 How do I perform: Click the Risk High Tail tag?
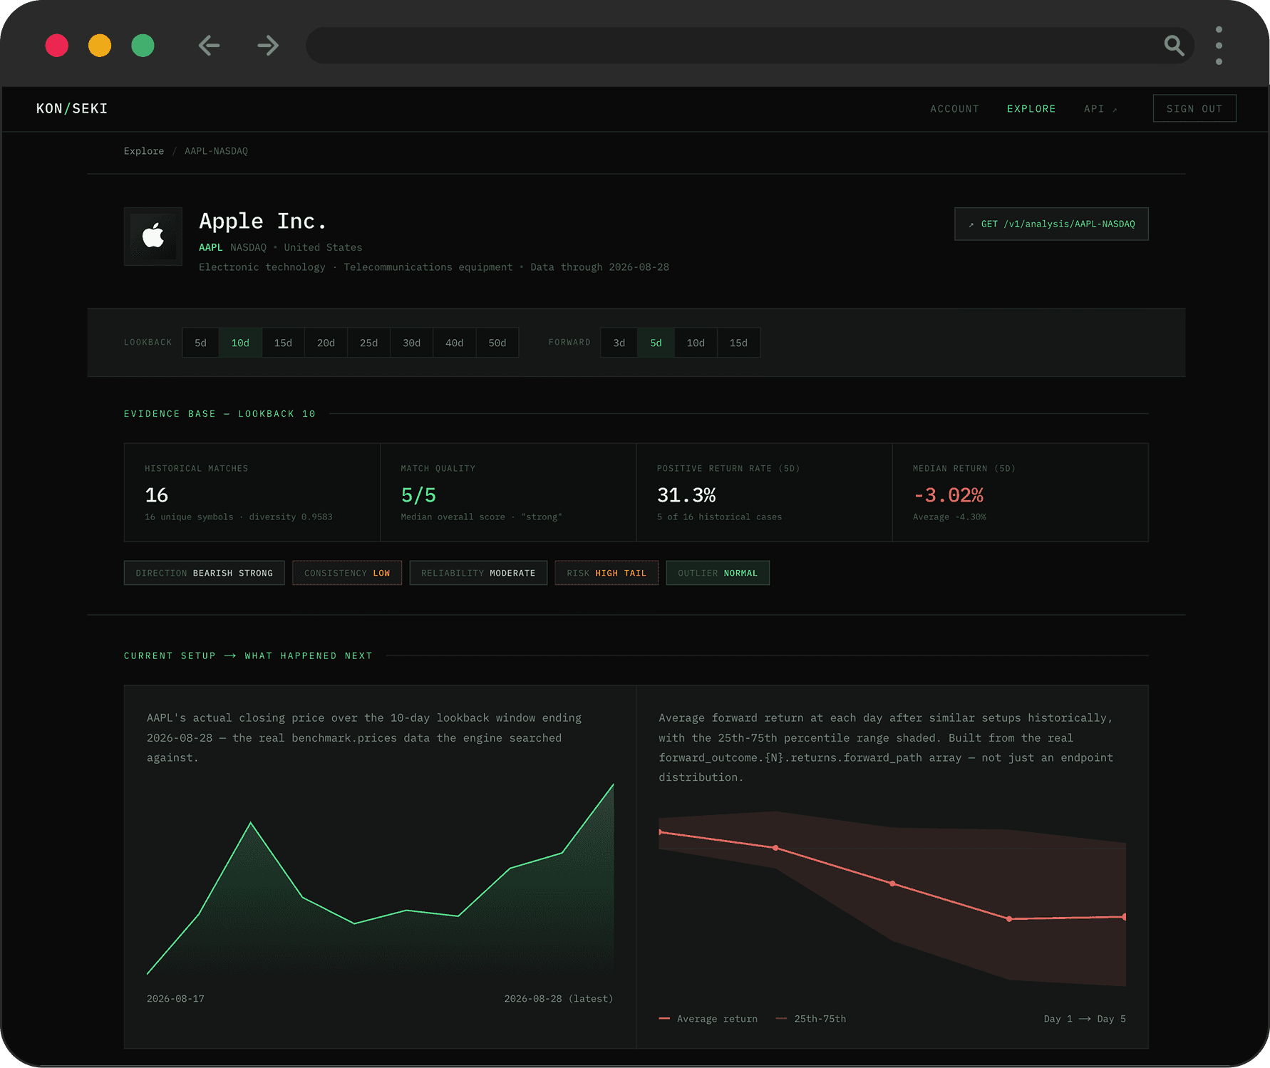point(606,573)
